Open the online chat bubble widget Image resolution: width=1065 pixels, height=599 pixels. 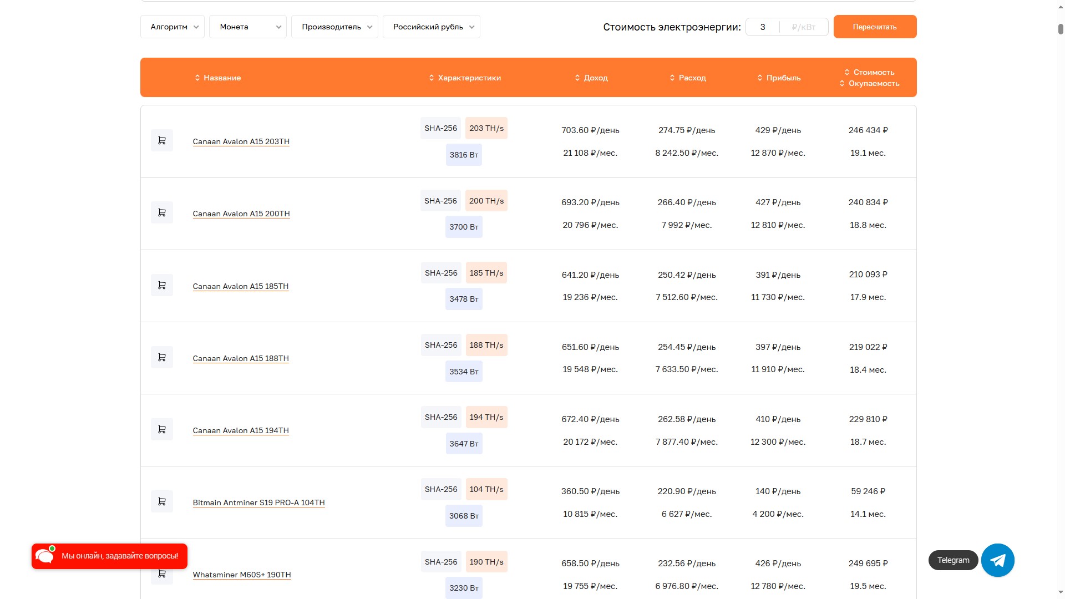(x=109, y=556)
